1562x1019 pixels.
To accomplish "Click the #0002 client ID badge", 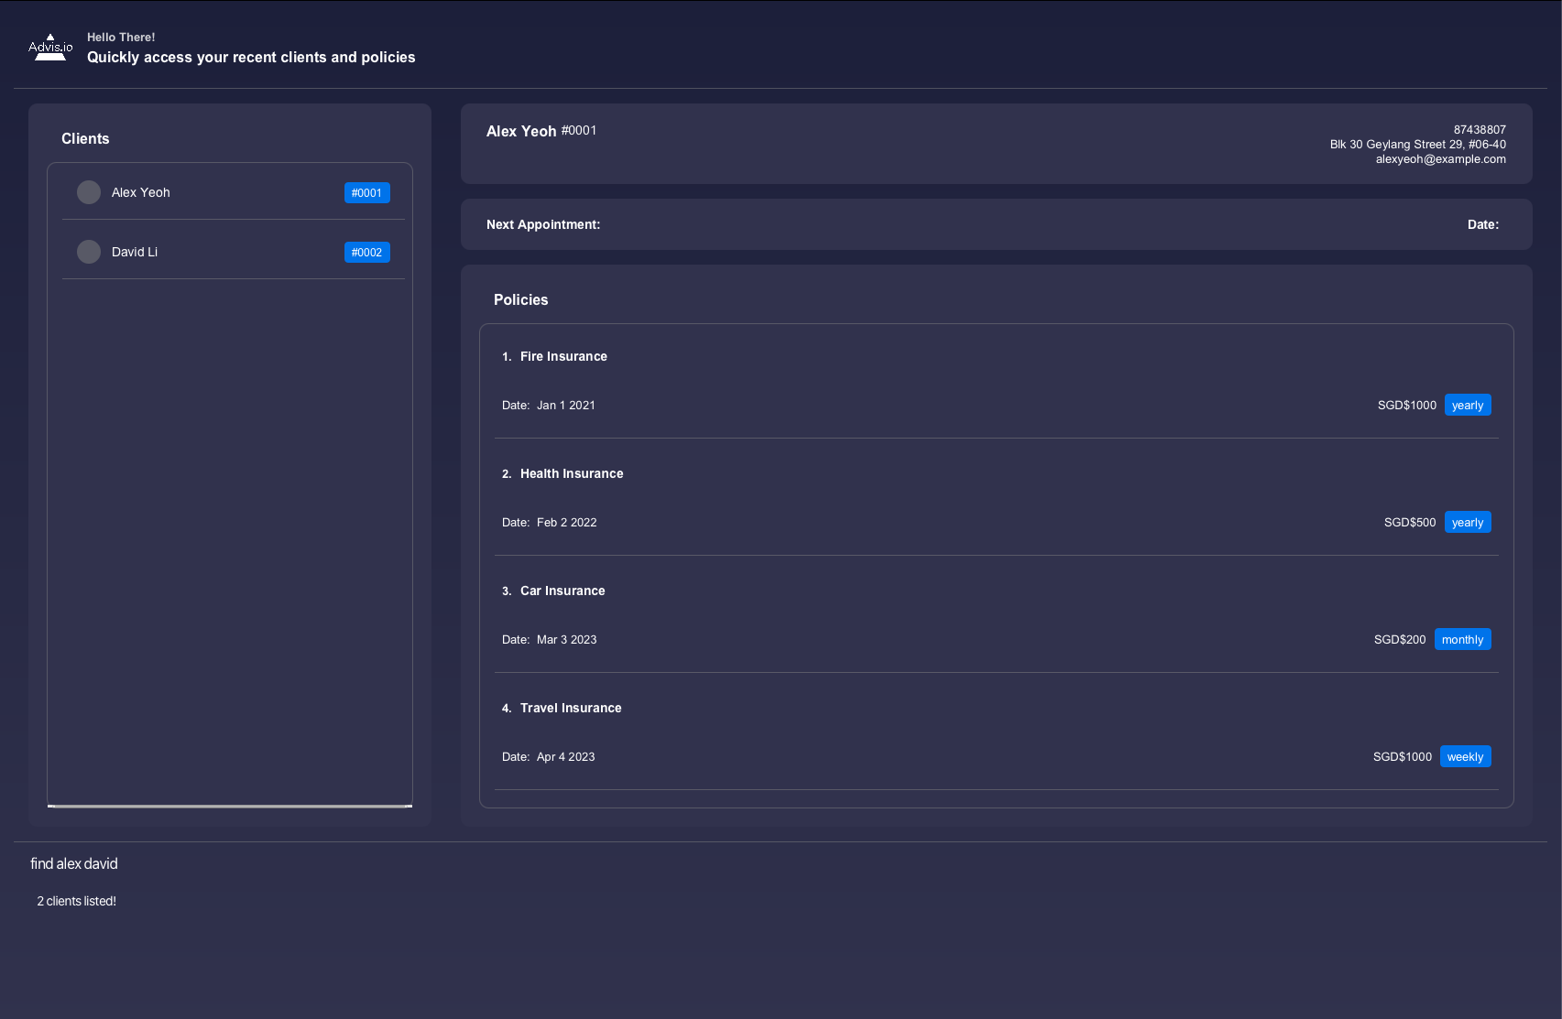I will click(367, 252).
